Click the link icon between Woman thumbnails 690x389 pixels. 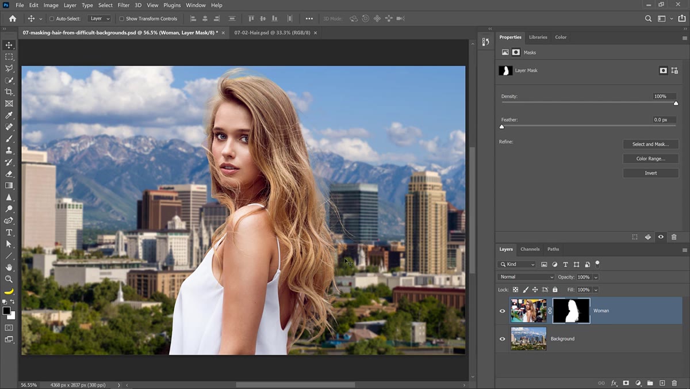(550, 311)
